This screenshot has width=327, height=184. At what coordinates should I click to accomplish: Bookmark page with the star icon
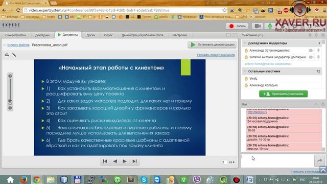[x=224, y=10]
